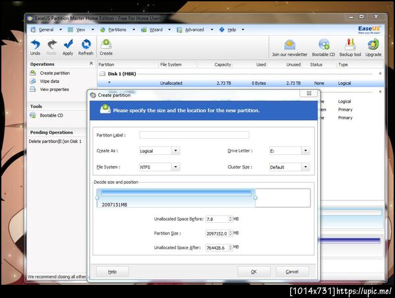The width and height of the screenshot is (395, 298).
Task: Click the Type column header
Action: coord(343,65)
